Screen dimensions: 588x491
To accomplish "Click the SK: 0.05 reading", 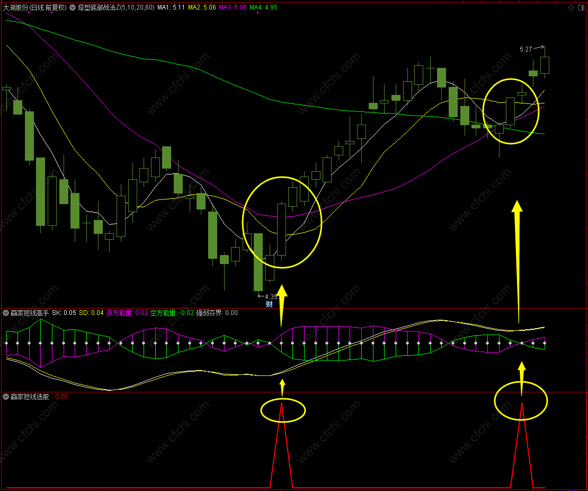I will (64, 313).
